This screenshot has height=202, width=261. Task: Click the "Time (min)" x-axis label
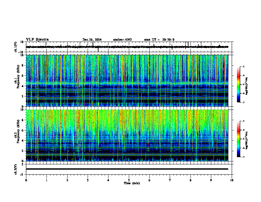coord(132,183)
